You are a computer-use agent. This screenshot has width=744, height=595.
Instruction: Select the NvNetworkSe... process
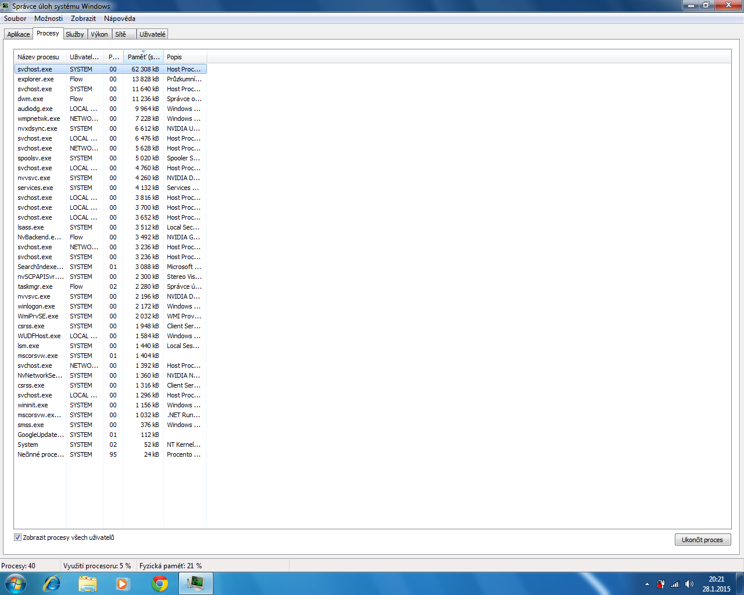[x=110, y=375]
